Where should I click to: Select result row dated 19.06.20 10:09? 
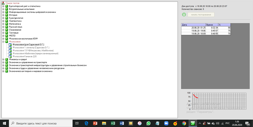click(206, 34)
